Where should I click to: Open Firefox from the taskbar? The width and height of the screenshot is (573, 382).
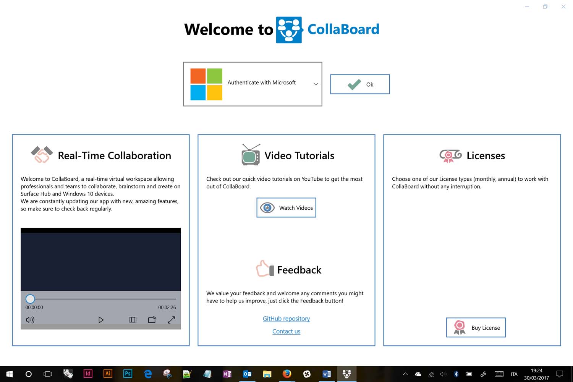287,374
